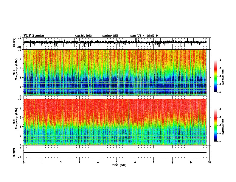Click the '5' tick on ch.3(V) axis
The height and width of the screenshot is (182, 236).
[21, 148]
